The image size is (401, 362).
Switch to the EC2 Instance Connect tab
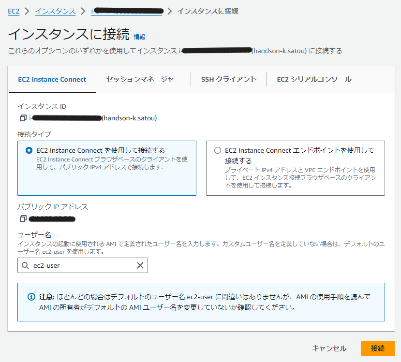click(52, 79)
